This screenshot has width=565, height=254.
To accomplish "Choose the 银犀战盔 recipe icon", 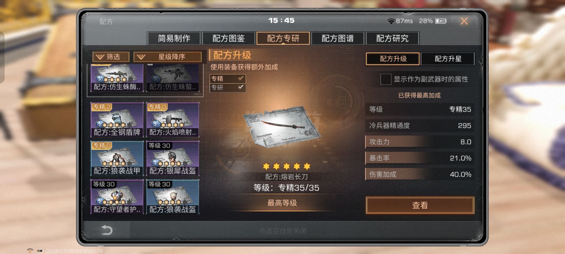I will coord(173,158).
